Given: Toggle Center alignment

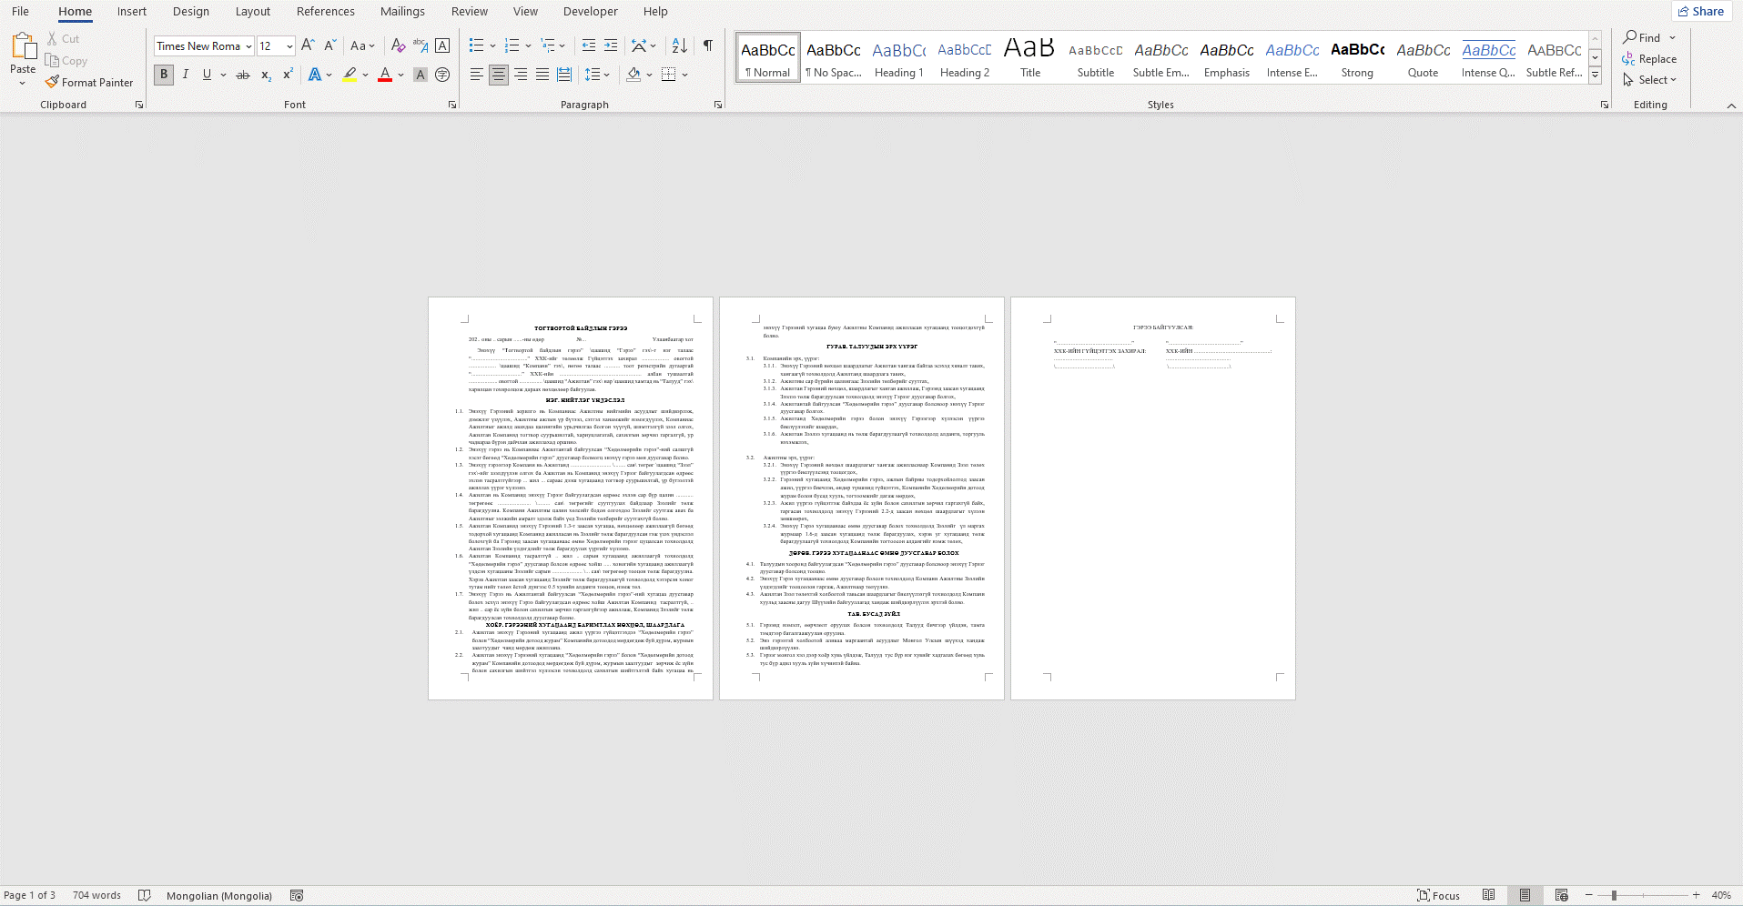Looking at the screenshot, I should pyautogui.click(x=499, y=75).
